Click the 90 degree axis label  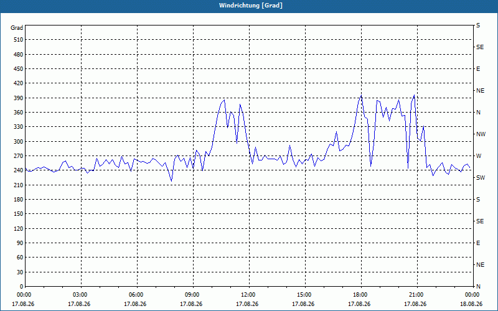pyautogui.click(x=20, y=243)
